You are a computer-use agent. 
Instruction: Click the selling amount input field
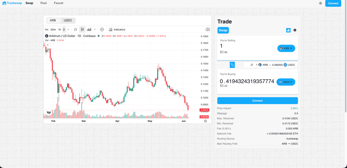[246, 46]
